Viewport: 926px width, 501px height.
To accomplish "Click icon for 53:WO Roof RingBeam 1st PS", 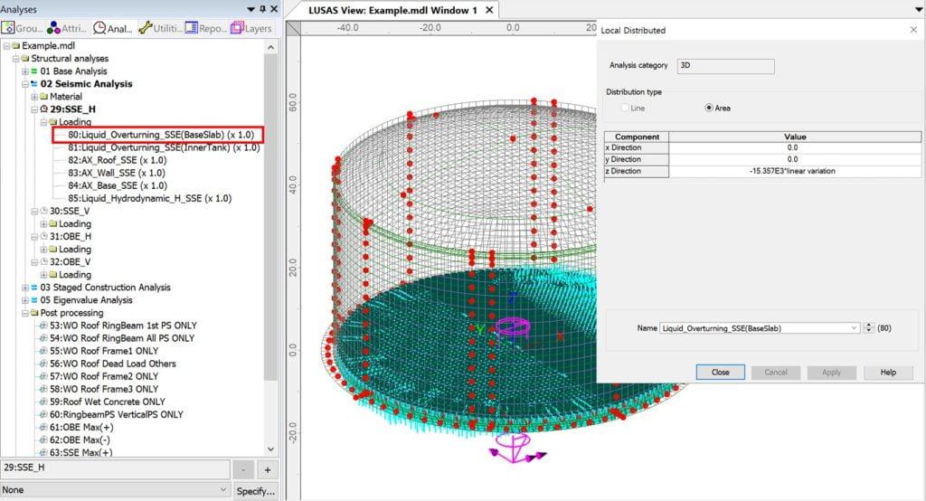I will 43,326.
